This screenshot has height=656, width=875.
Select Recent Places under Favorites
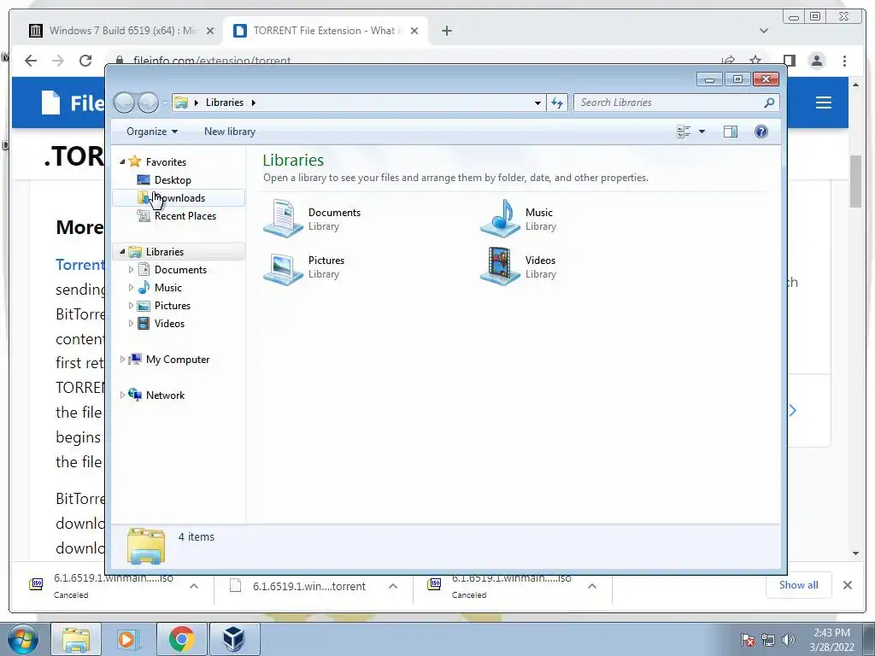click(x=185, y=216)
